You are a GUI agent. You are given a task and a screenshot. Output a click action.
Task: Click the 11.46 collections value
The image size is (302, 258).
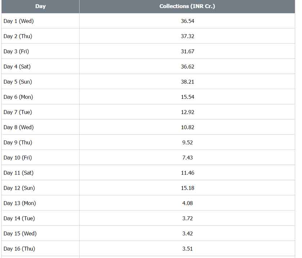(188, 173)
